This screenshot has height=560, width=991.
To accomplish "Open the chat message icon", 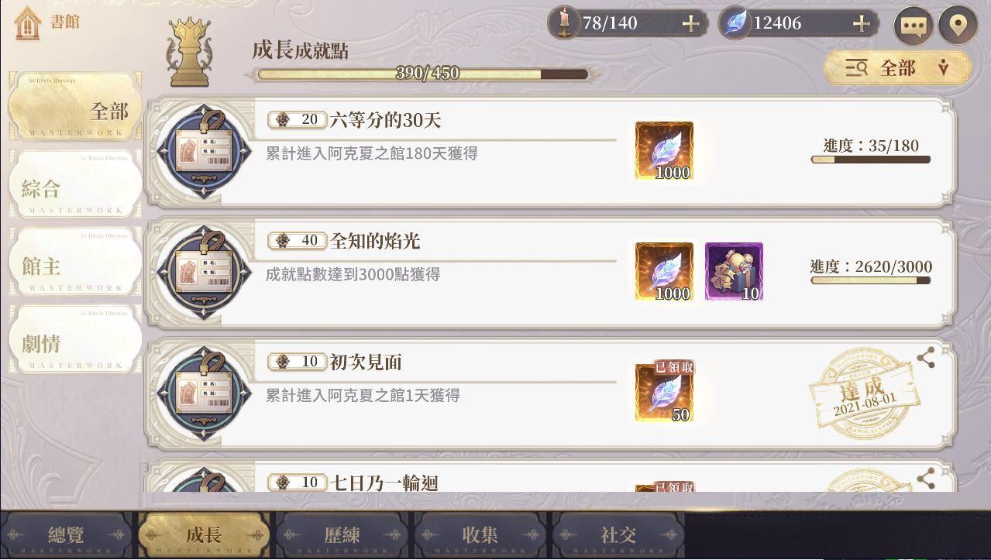I will pyautogui.click(x=914, y=26).
